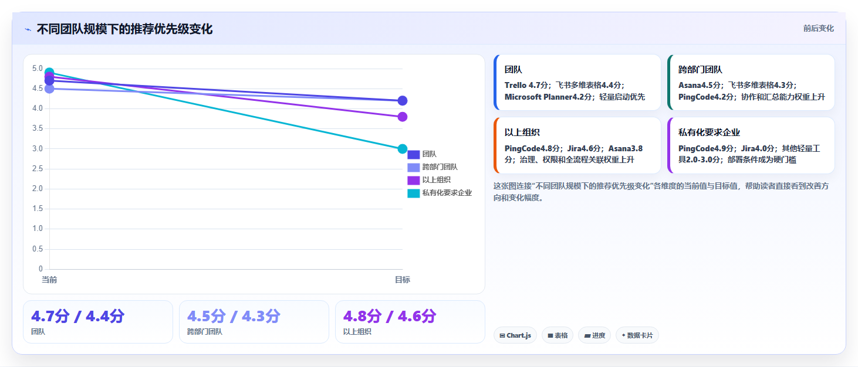
Task: Click the 2.5 y-axis label
Action: pyautogui.click(x=37, y=169)
